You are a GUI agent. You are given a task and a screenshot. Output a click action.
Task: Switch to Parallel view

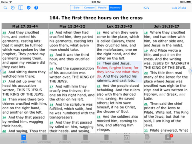pos(102,8)
